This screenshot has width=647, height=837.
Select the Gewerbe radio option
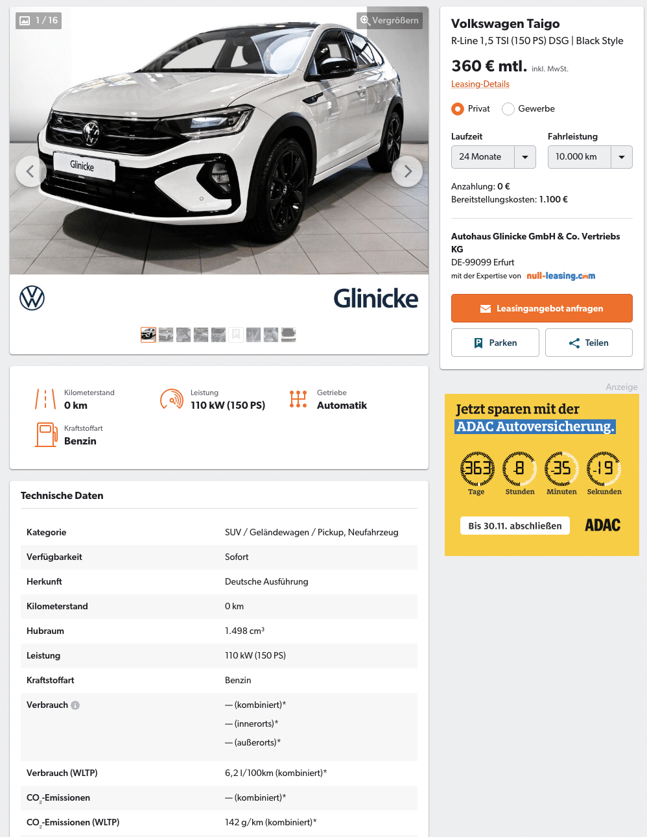pyautogui.click(x=508, y=109)
